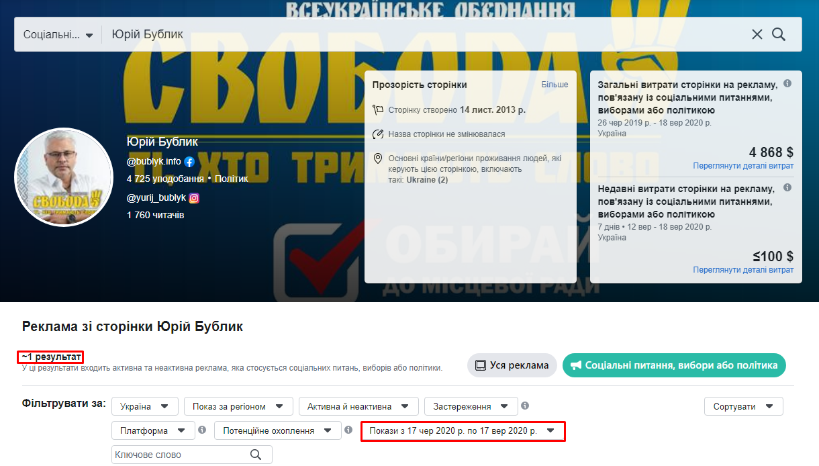This screenshot has height=466, width=819.
Task: Open Переглянути деталі витрат under ≤100 $
Action: point(743,270)
